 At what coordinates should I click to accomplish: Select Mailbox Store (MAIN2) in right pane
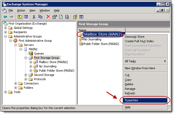coord(103,34)
